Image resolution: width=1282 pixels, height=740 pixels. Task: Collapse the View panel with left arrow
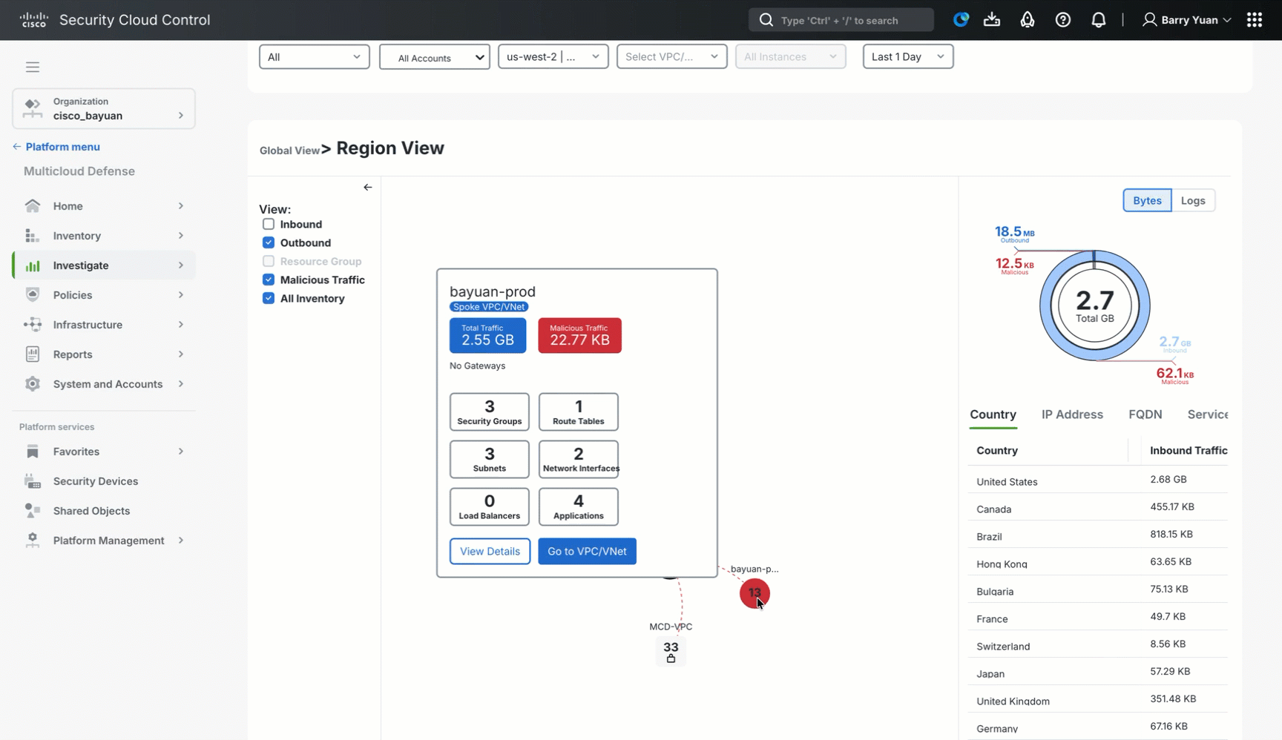click(x=367, y=188)
